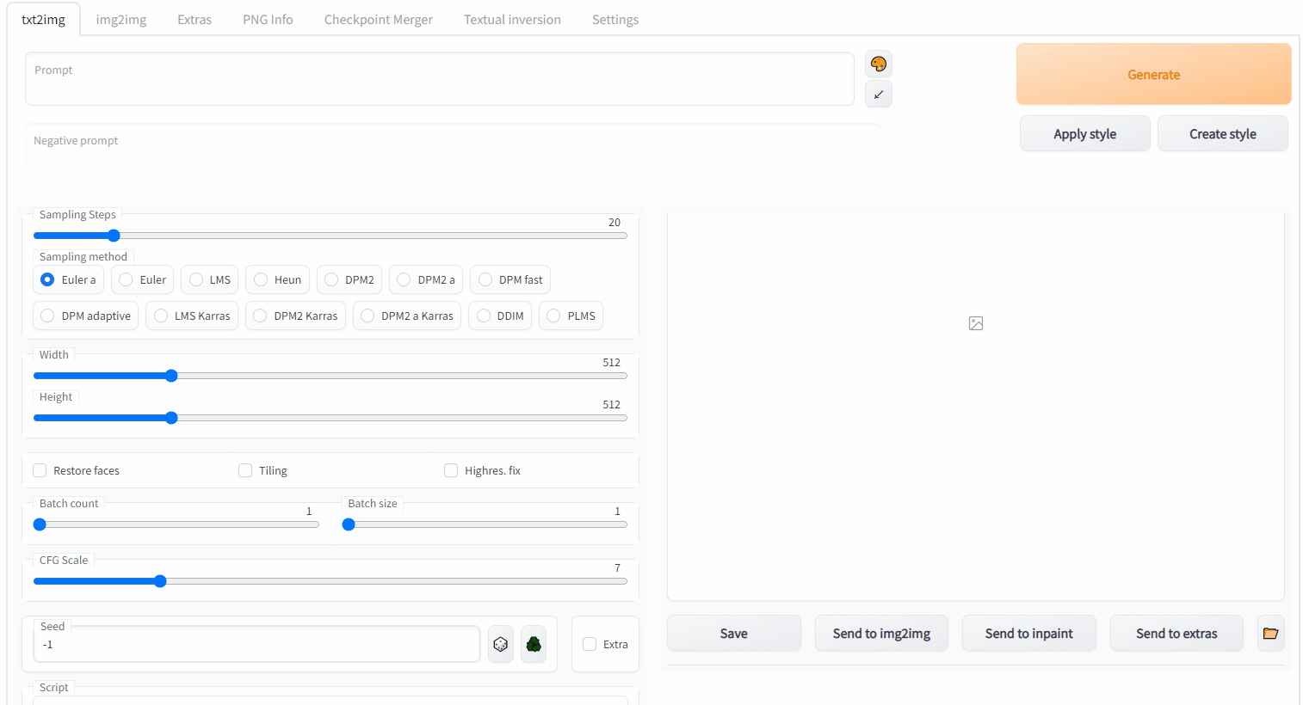The width and height of the screenshot is (1303, 705).
Task: Click the orange Generate button
Action: [x=1153, y=75]
